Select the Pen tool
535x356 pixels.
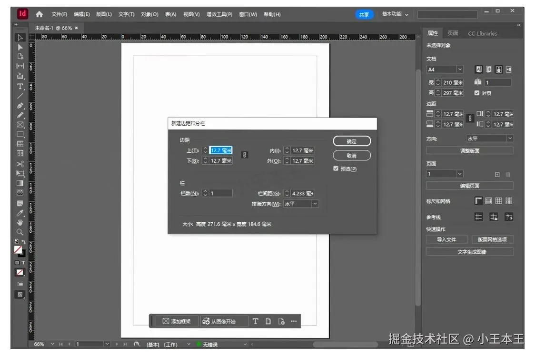(20, 106)
